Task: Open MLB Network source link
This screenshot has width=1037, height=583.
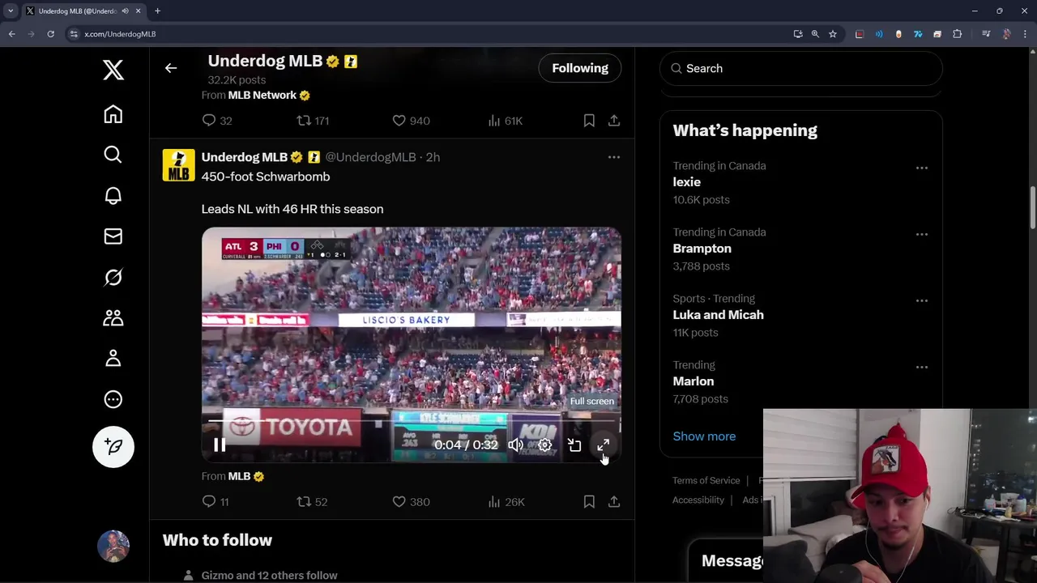Action: (262, 95)
